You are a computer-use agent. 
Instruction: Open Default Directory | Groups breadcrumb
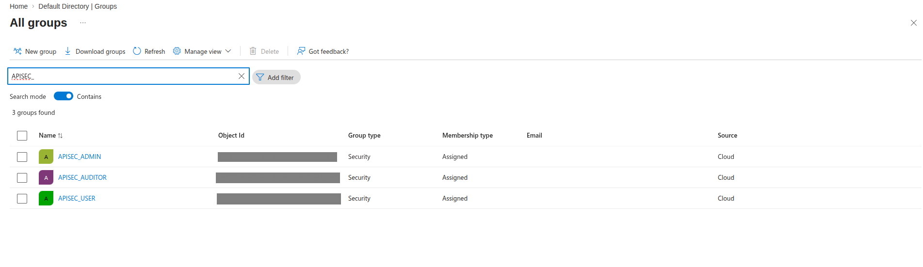[x=78, y=6]
